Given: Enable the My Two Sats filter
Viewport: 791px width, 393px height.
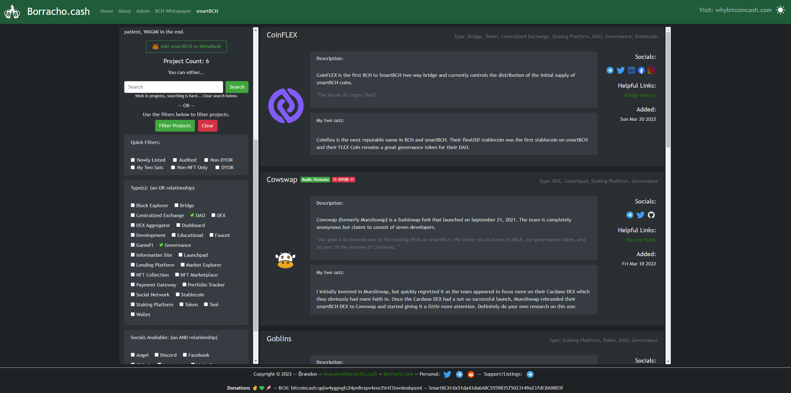Looking at the screenshot, I should [x=133, y=167].
